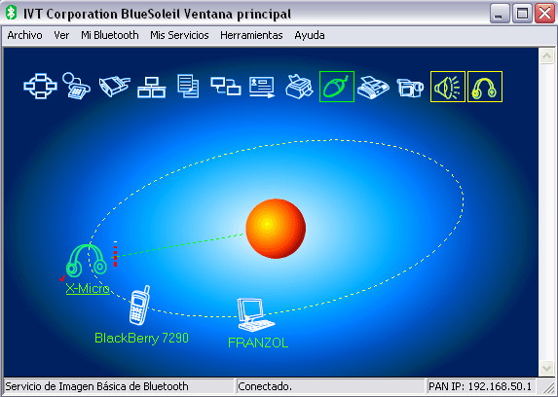Viewport: 558px width, 397px height.
Task: Select the Dial-up Networking phone icon
Action: [x=76, y=86]
